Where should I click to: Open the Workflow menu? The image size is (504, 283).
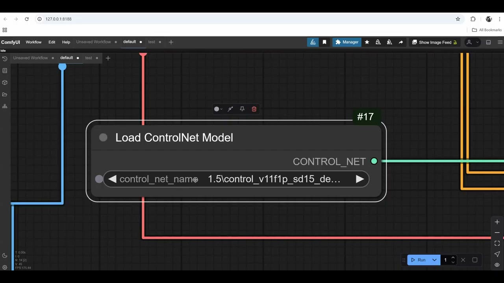[x=33, y=42]
